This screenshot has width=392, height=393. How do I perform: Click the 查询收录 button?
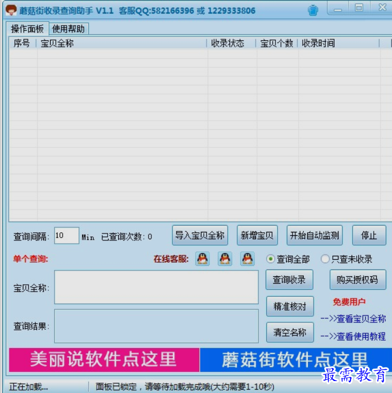pyautogui.click(x=290, y=280)
